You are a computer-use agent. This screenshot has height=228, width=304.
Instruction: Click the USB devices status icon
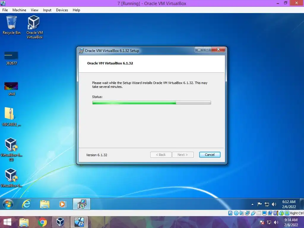tap(253, 213)
